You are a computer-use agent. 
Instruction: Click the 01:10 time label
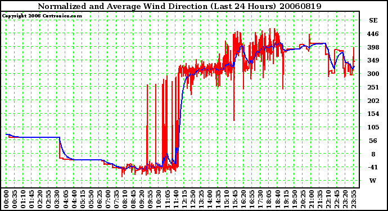coord(23,199)
